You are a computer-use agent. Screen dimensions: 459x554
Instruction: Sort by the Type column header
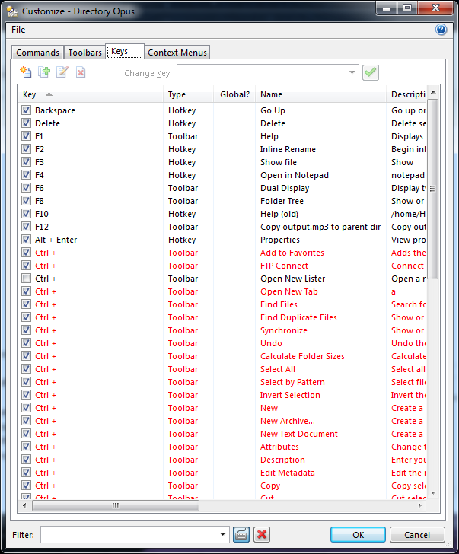point(188,94)
